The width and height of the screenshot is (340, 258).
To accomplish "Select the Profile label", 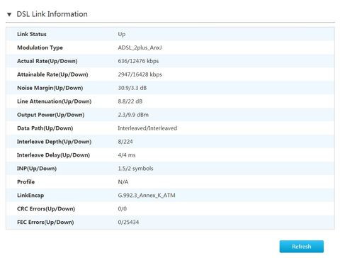I will click(x=25, y=182).
